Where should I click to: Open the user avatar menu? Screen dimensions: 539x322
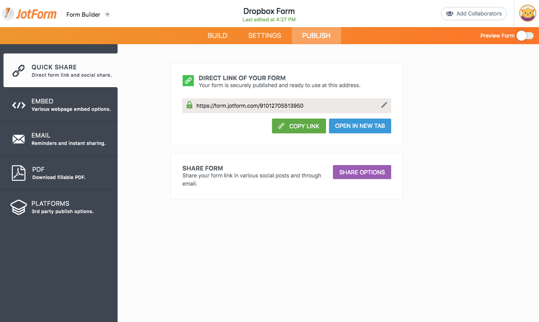(527, 14)
